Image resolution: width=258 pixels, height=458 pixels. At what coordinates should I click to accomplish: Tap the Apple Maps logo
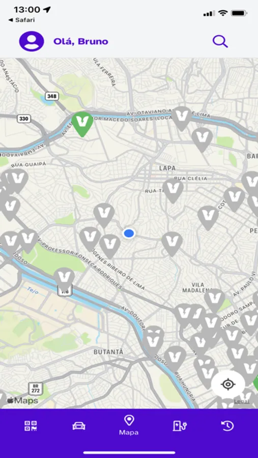pyautogui.click(x=22, y=400)
